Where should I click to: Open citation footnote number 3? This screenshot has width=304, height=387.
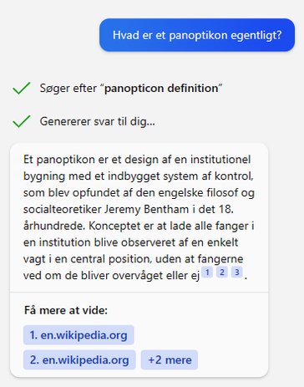click(x=237, y=272)
